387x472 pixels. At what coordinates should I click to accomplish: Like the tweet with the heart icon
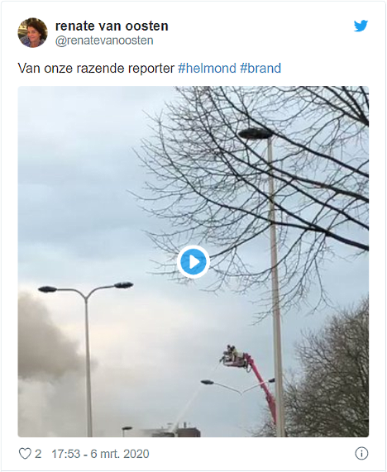pyautogui.click(x=25, y=453)
